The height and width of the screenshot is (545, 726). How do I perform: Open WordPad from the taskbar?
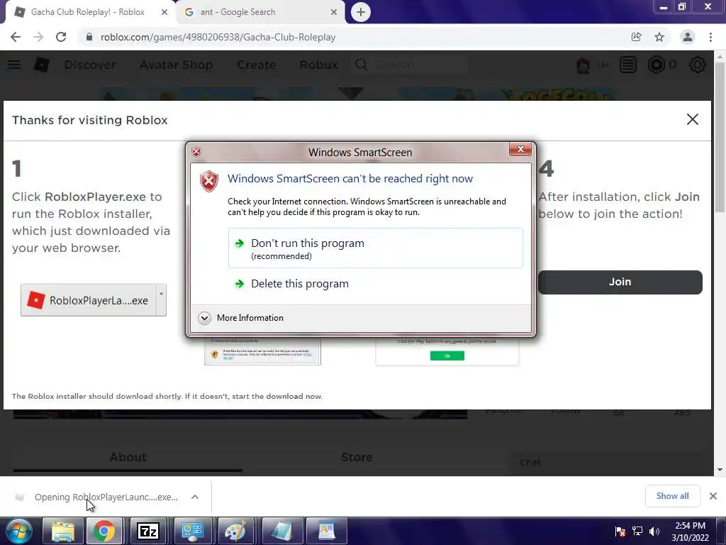click(x=326, y=531)
